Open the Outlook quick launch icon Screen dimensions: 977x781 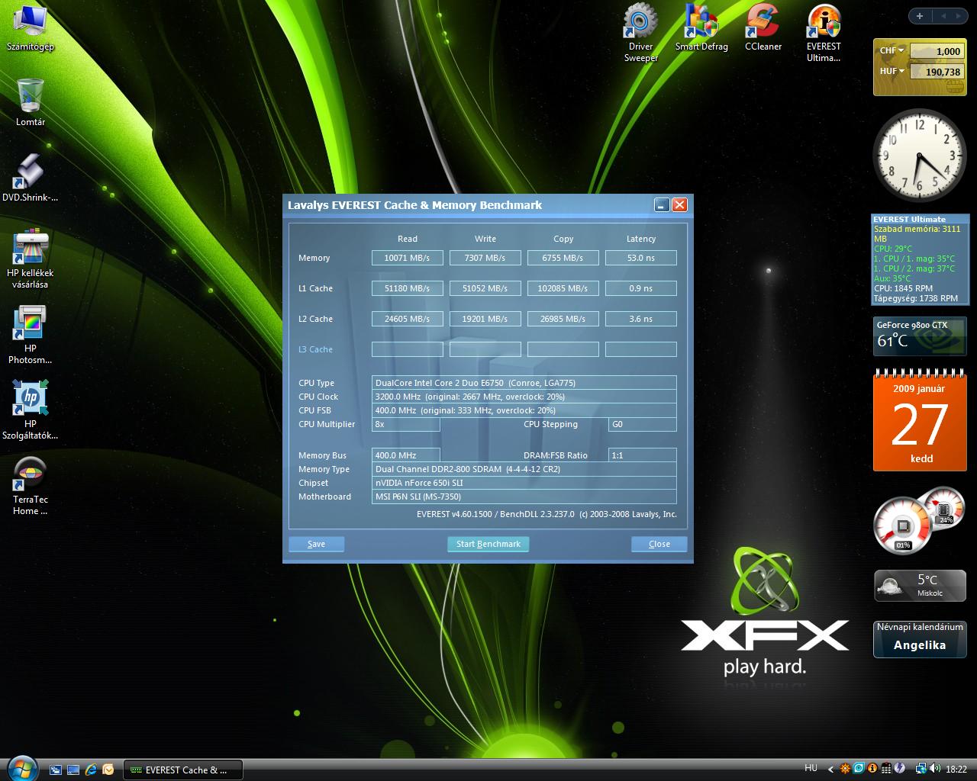pyautogui.click(x=108, y=770)
